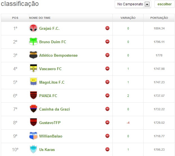Open the Casinha da Grazi team link
The image size is (175, 156).
(x=54, y=109)
